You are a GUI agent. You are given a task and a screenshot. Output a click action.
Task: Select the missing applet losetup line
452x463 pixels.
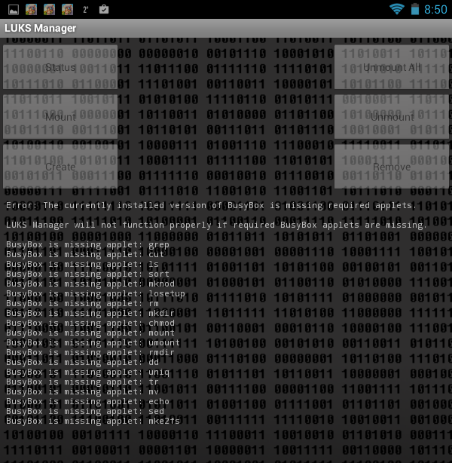pos(96,293)
